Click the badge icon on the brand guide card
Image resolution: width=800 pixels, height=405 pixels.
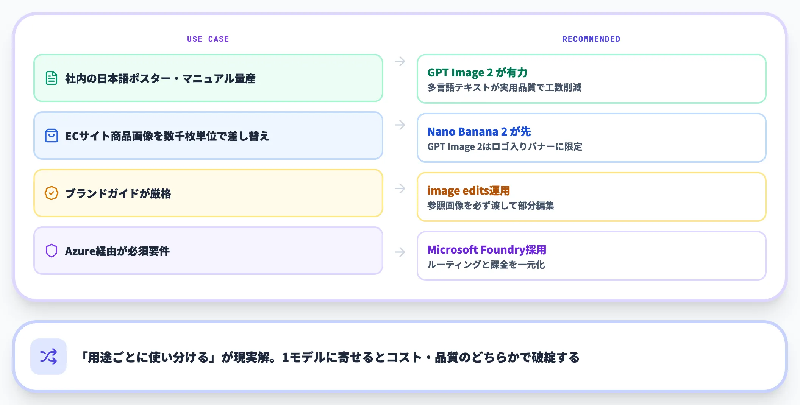(x=51, y=193)
